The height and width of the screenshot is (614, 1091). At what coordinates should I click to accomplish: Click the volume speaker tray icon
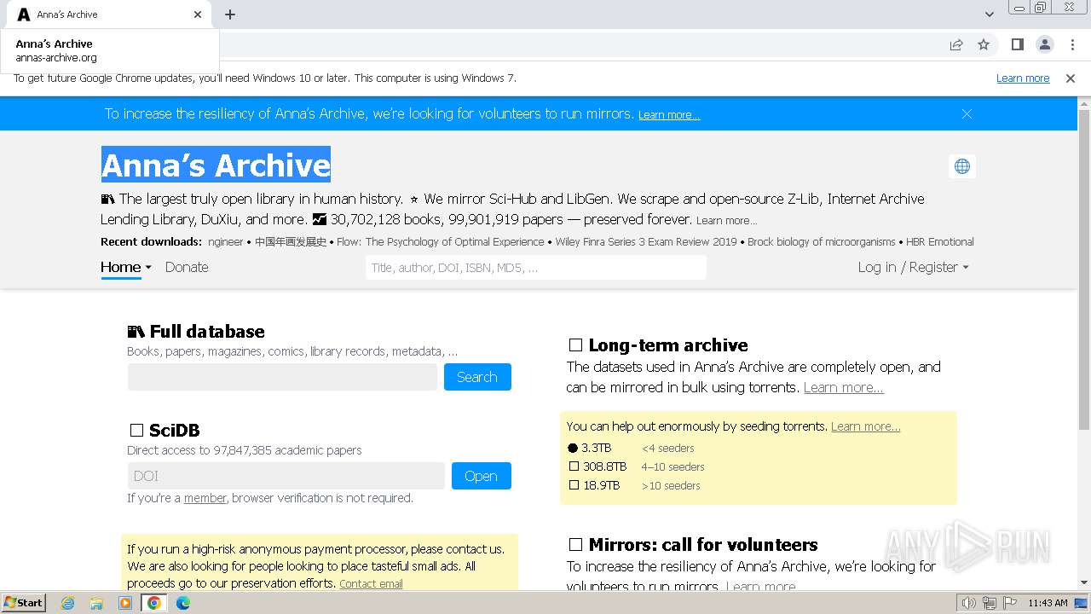(x=969, y=603)
